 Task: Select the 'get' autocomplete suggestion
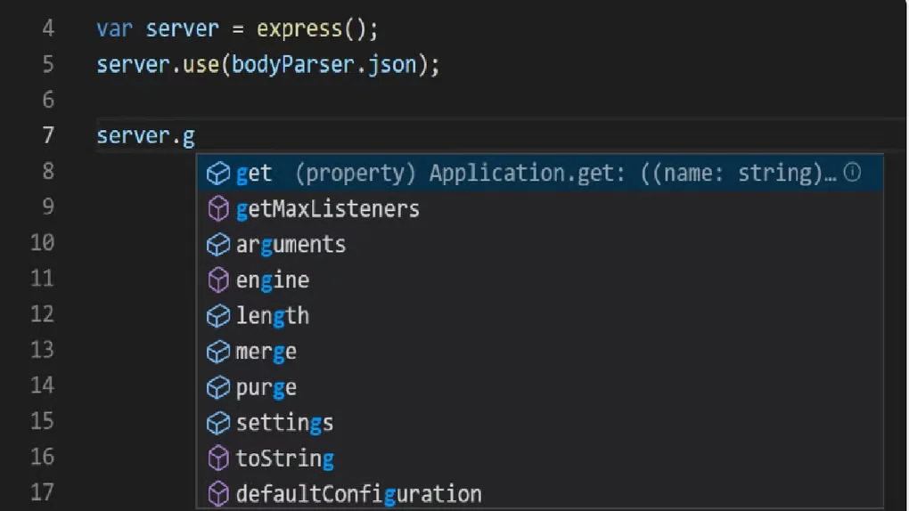coord(540,173)
